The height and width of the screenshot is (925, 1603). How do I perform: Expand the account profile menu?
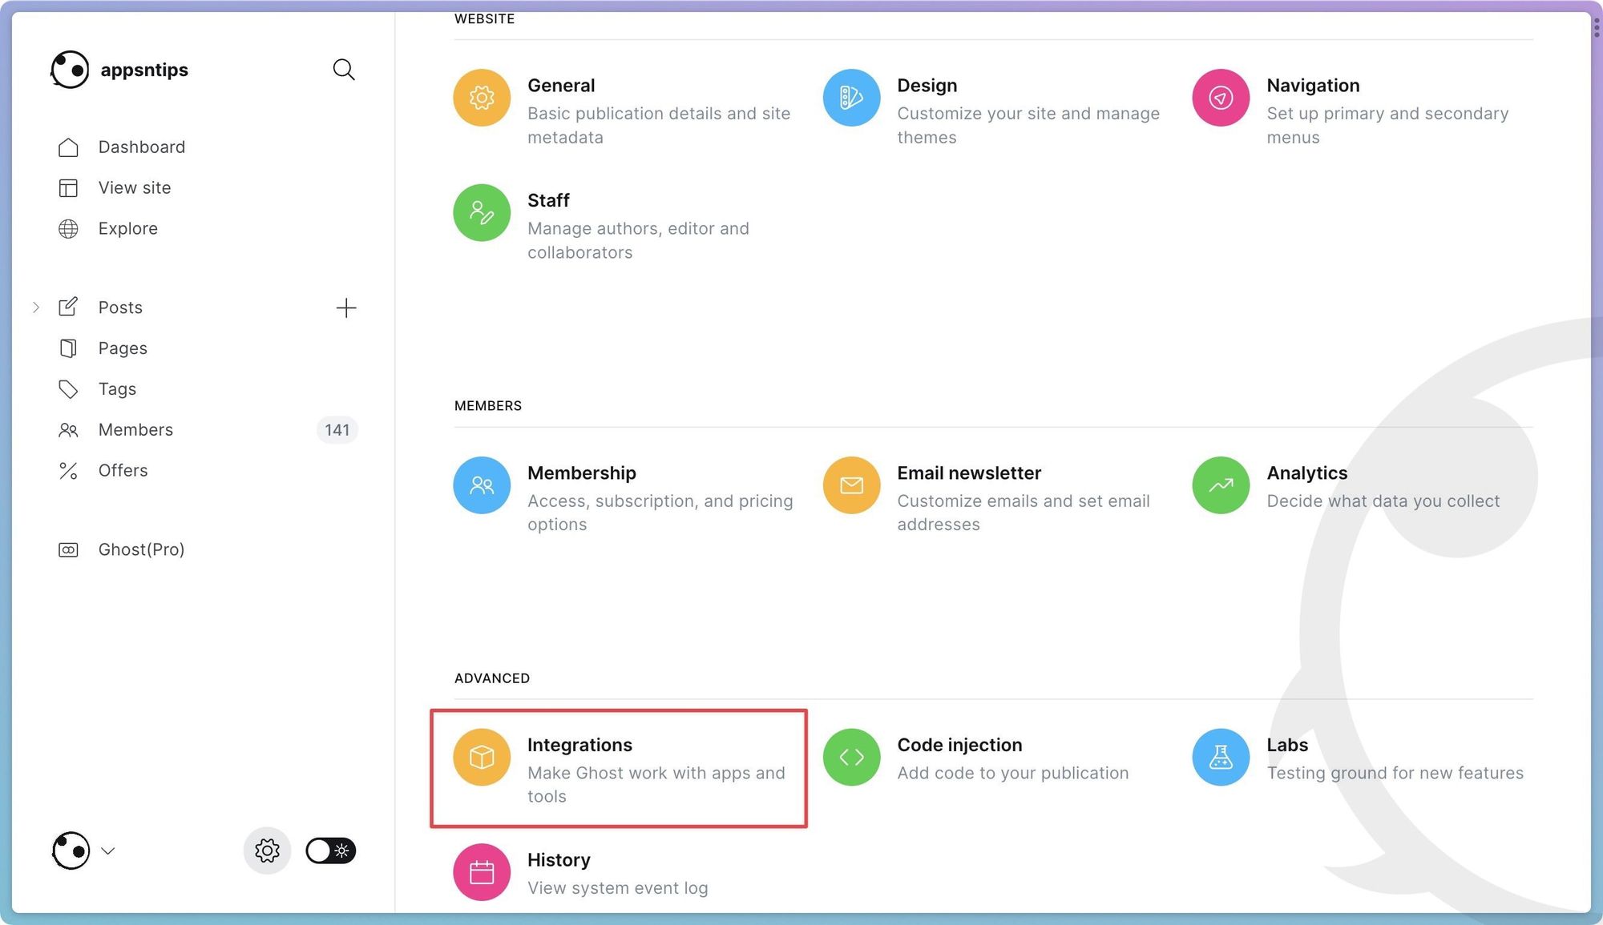click(x=82, y=849)
